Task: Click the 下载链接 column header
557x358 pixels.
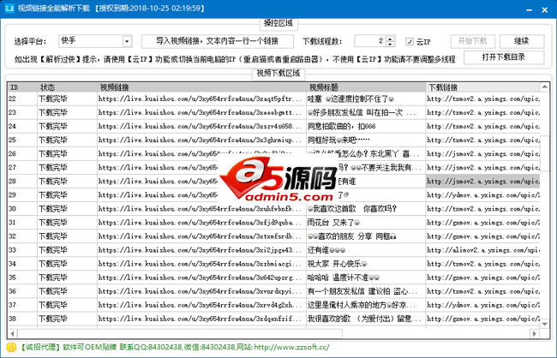Action: pos(482,87)
